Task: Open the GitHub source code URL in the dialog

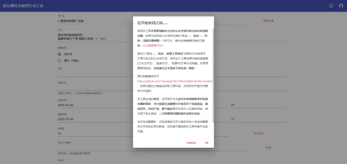Action: coord(174,81)
